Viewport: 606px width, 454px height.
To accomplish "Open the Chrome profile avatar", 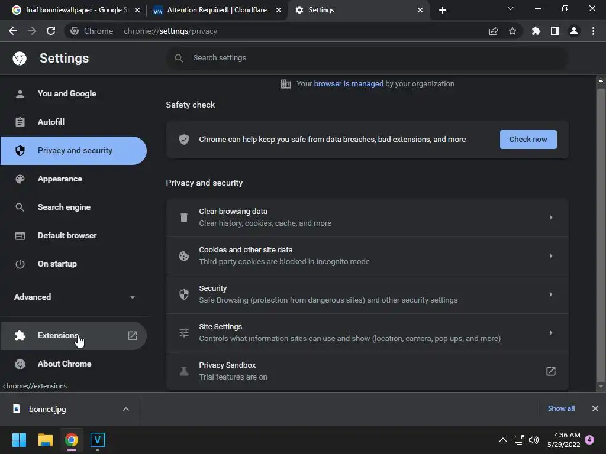I will point(574,31).
